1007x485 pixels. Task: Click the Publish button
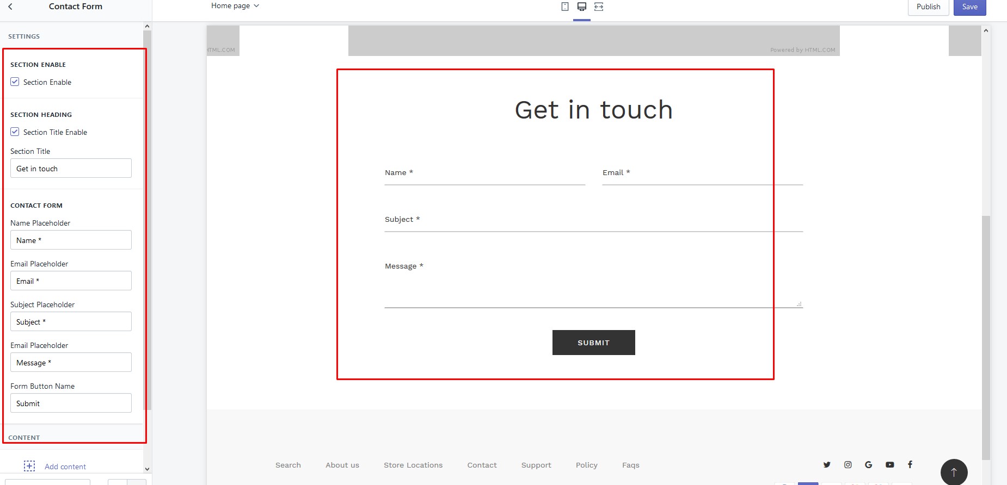[928, 7]
